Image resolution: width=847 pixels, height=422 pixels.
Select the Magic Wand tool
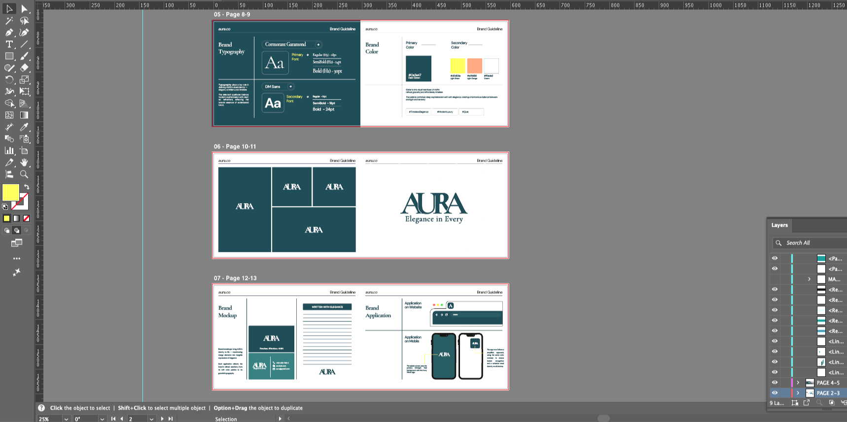(x=9, y=21)
